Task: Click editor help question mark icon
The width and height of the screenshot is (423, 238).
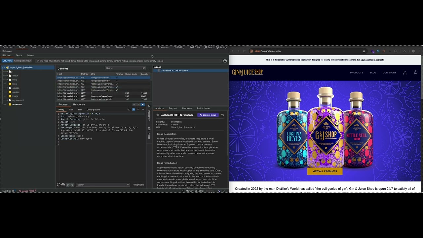Action: [58, 185]
